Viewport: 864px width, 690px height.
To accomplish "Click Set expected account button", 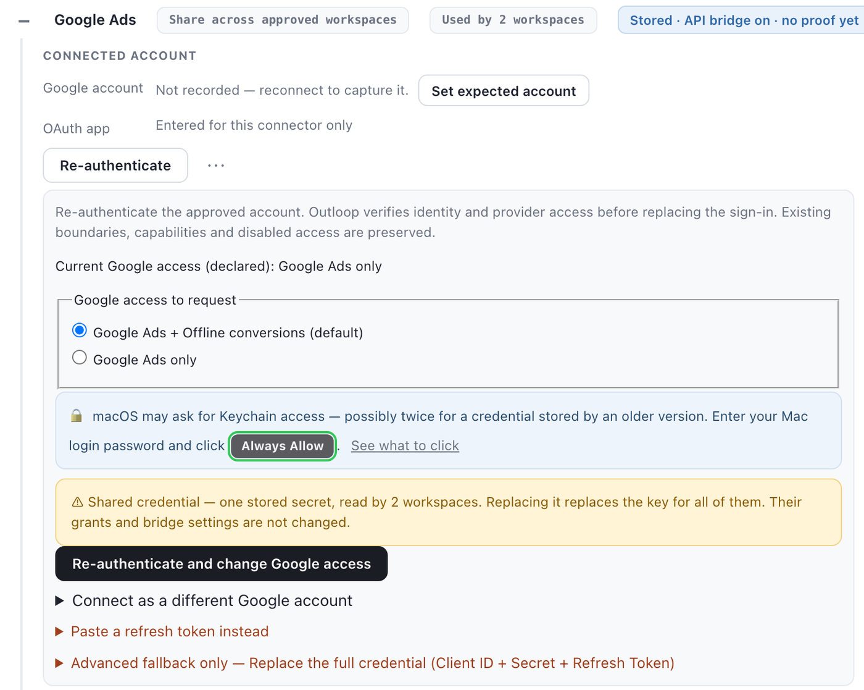I will (x=504, y=91).
